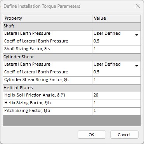Cancel the Installation Torque dialog
Image resolution: width=144 pixels, height=144 pixels.
[124, 135]
